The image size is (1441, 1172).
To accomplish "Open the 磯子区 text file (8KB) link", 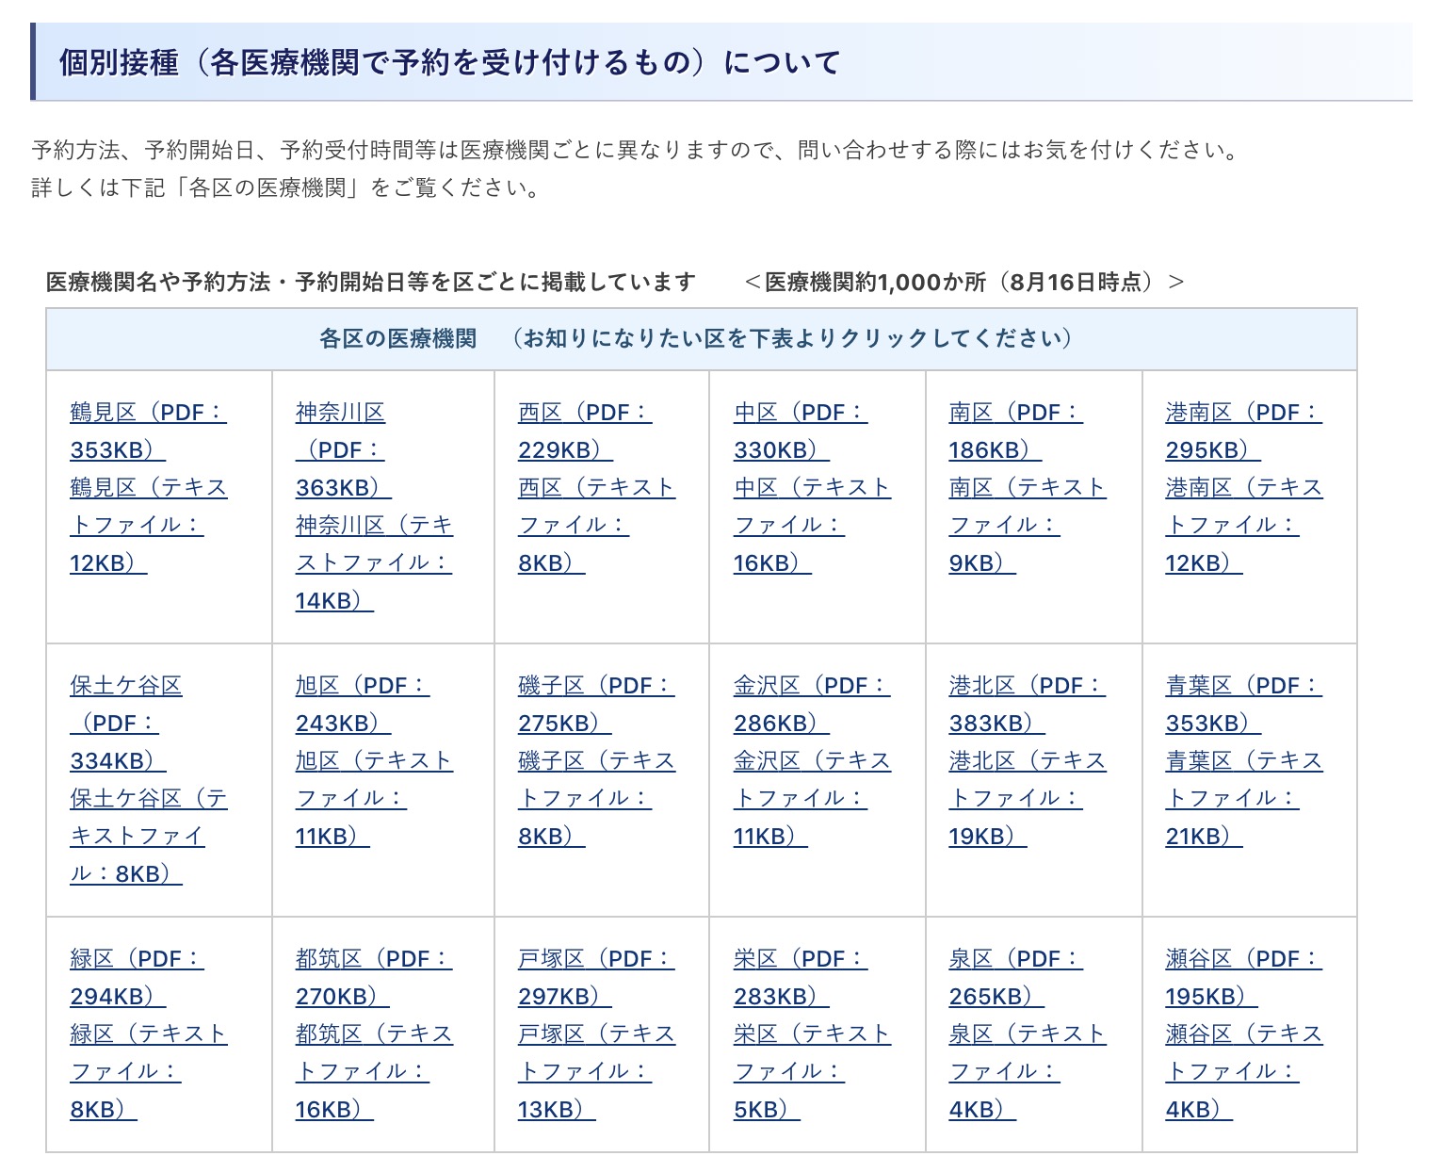I will point(596,799).
